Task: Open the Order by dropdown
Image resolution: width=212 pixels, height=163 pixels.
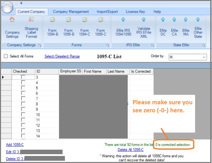Action: 204,57
